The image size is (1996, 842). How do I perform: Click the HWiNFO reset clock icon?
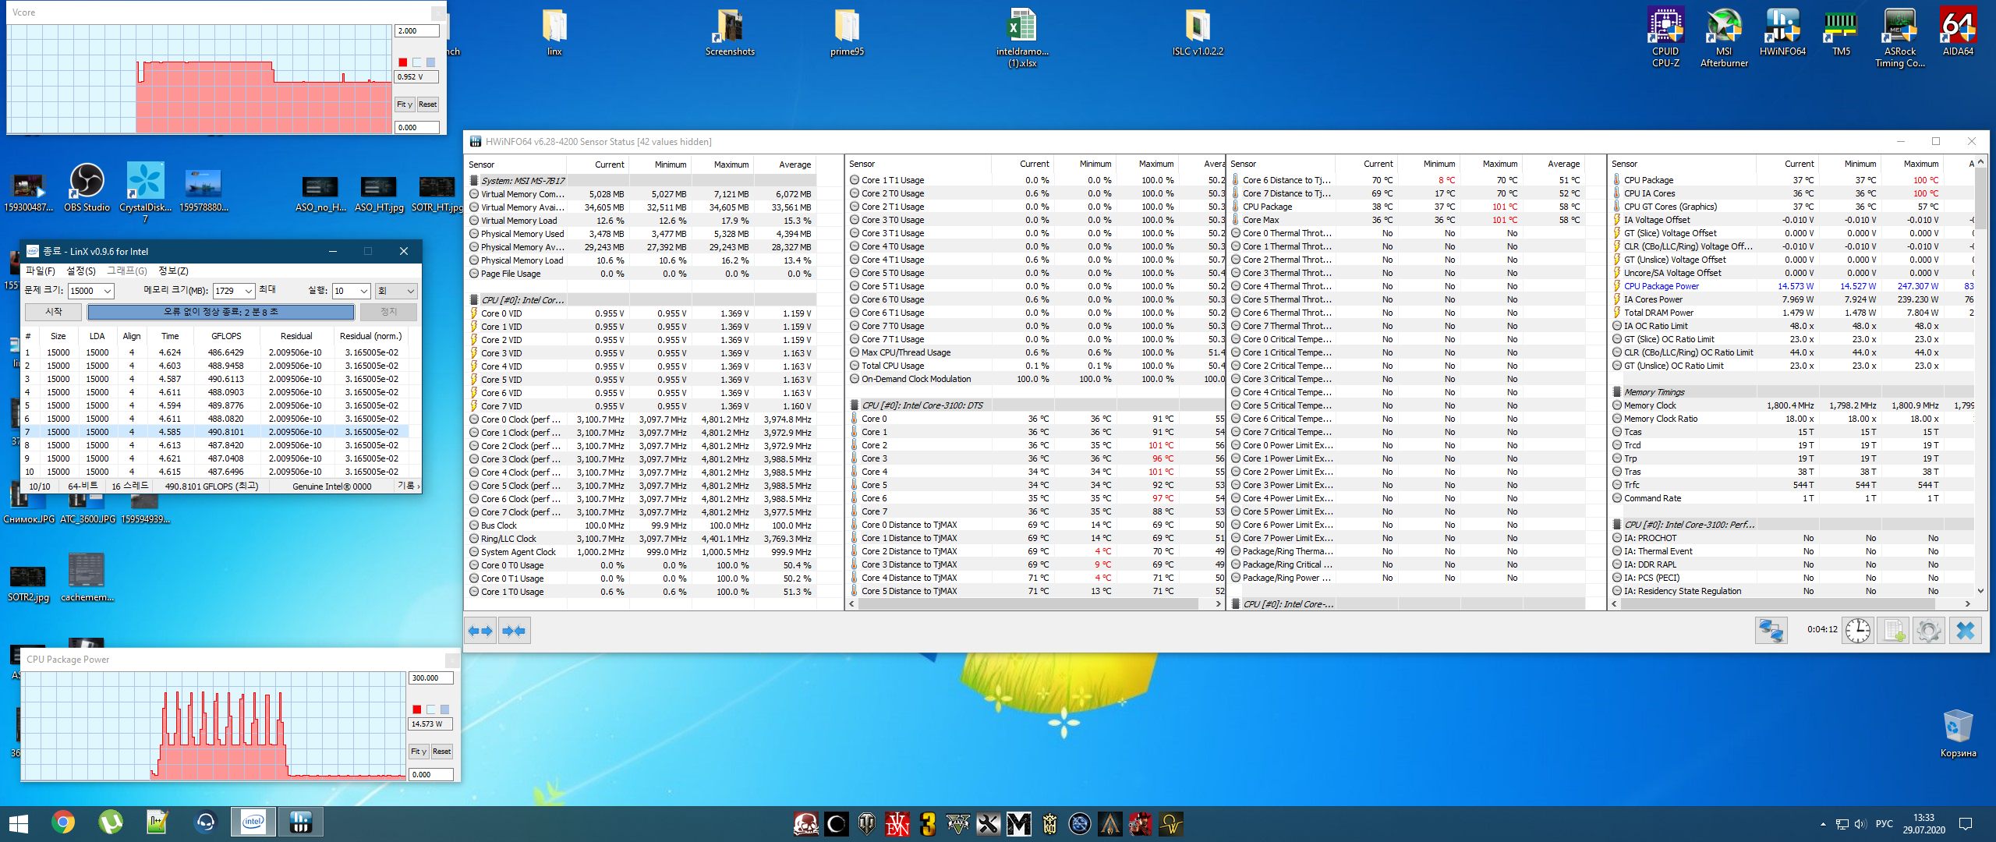pos(1858,630)
